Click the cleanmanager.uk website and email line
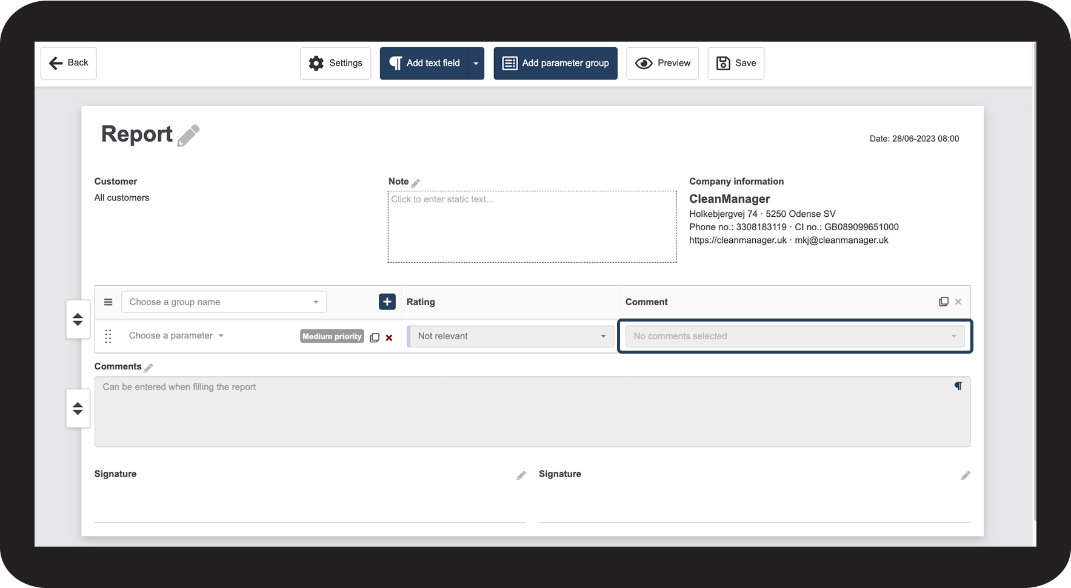The height and width of the screenshot is (588, 1071). pos(789,240)
